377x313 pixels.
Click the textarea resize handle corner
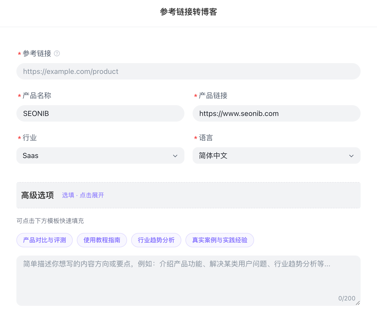point(358,303)
